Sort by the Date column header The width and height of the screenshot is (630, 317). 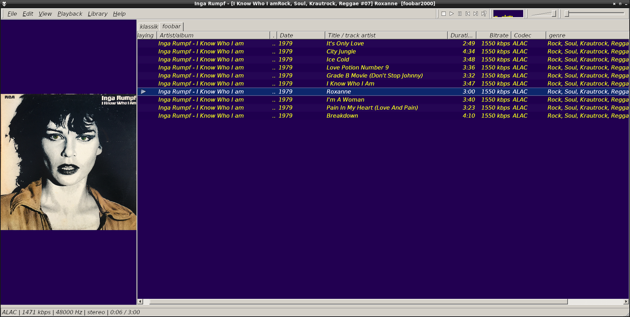point(301,35)
